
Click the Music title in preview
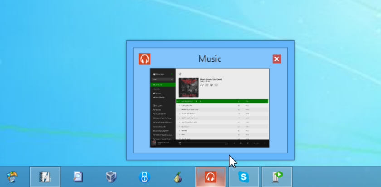tap(210, 59)
